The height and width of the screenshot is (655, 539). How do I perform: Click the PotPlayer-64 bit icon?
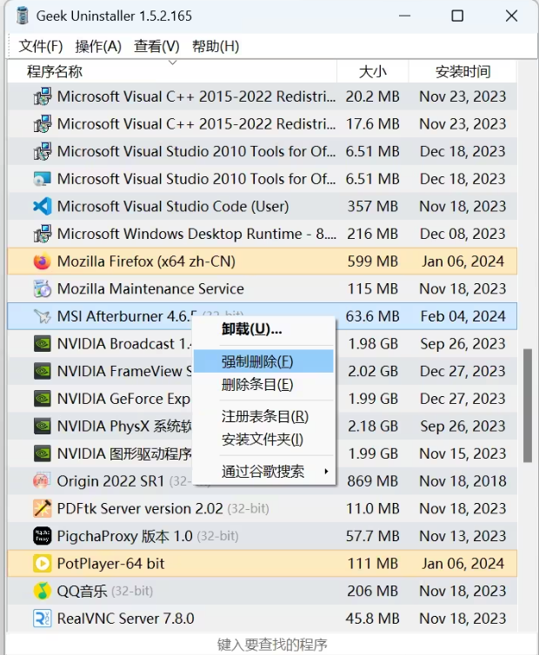click(43, 564)
